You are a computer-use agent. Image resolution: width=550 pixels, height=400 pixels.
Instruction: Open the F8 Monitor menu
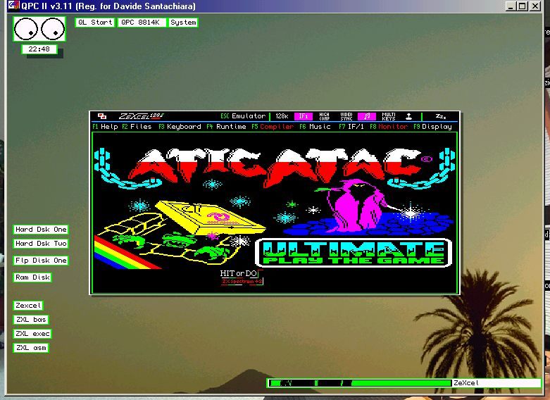click(389, 127)
